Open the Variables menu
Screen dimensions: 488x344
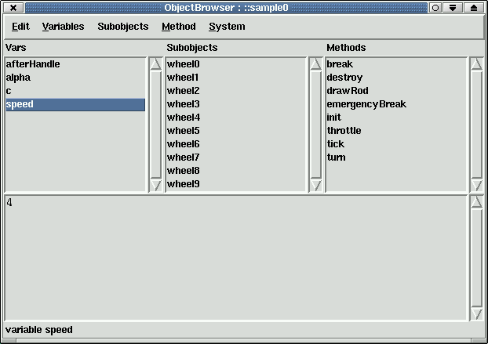pos(63,27)
